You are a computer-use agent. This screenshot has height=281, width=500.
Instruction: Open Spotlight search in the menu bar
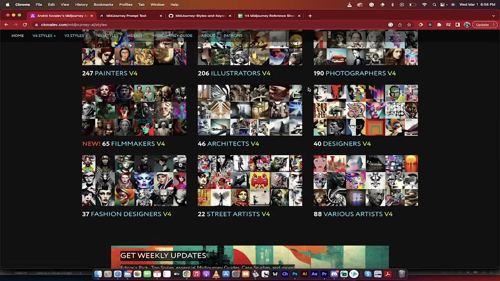pyautogui.click(x=434, y=5)
